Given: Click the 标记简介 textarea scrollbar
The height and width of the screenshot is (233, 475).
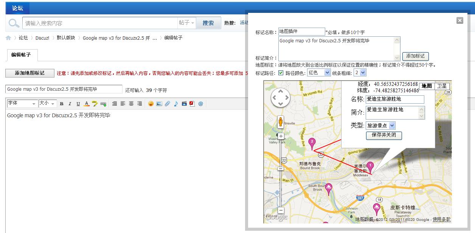Looking at the screenshot, I should 397,48.
